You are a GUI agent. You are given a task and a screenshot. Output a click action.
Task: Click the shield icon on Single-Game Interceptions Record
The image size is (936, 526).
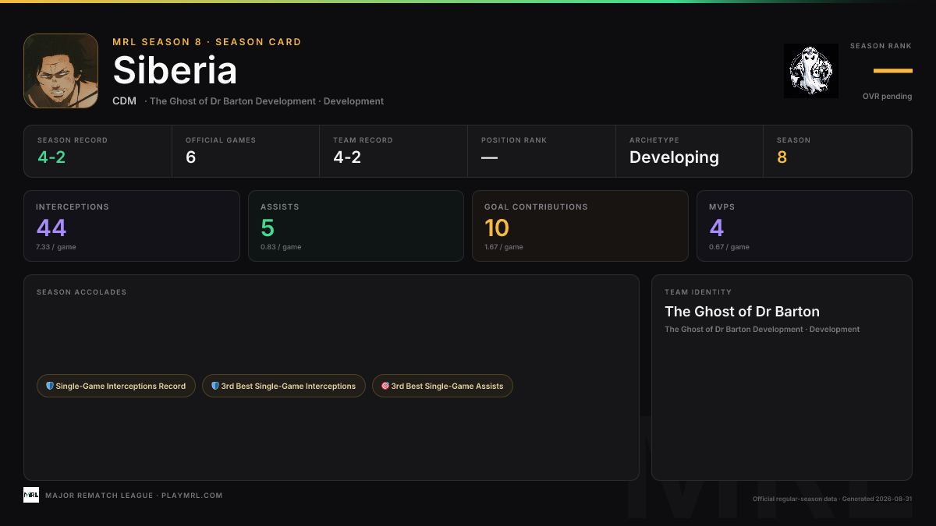click(x=50, y=386)
